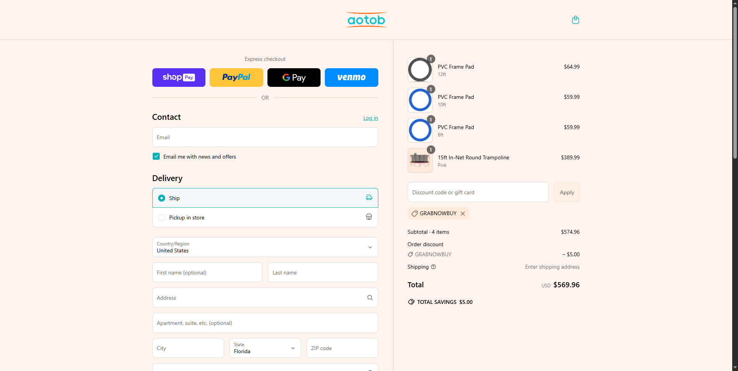The height and width of the screenshot is (371, 738).
Task: Focus the Email input field
Action: [265, 137]
